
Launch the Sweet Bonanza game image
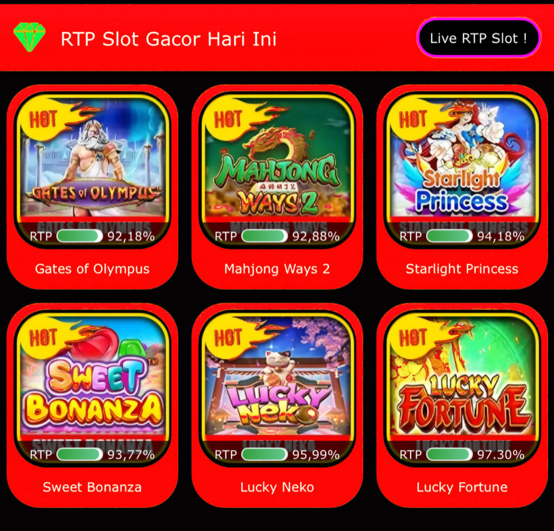coord(93,389)
